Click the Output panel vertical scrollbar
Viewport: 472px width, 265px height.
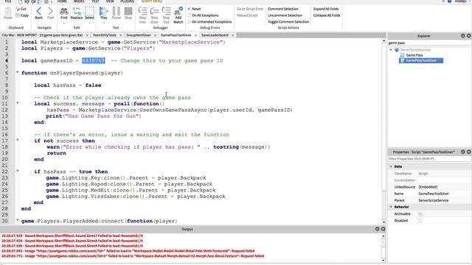383,248
